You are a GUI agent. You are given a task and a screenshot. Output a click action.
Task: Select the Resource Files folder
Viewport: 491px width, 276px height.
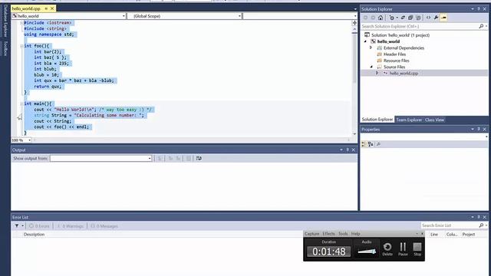396,61
